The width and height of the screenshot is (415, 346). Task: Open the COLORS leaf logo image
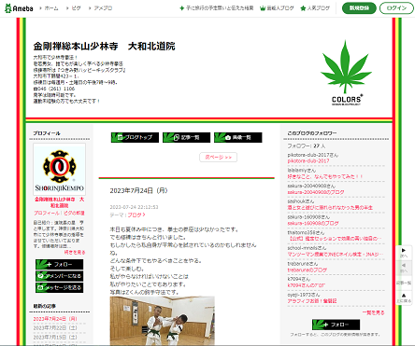[x=346, y=73]
